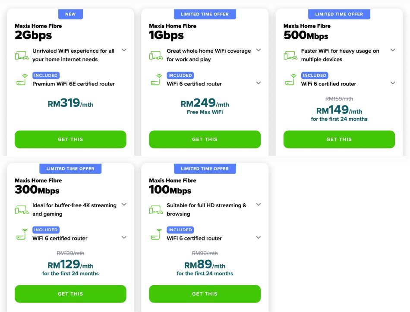Click the NEW badge on 2Gbps plan
Screen dimensions: 410x312
pos(70,14)
